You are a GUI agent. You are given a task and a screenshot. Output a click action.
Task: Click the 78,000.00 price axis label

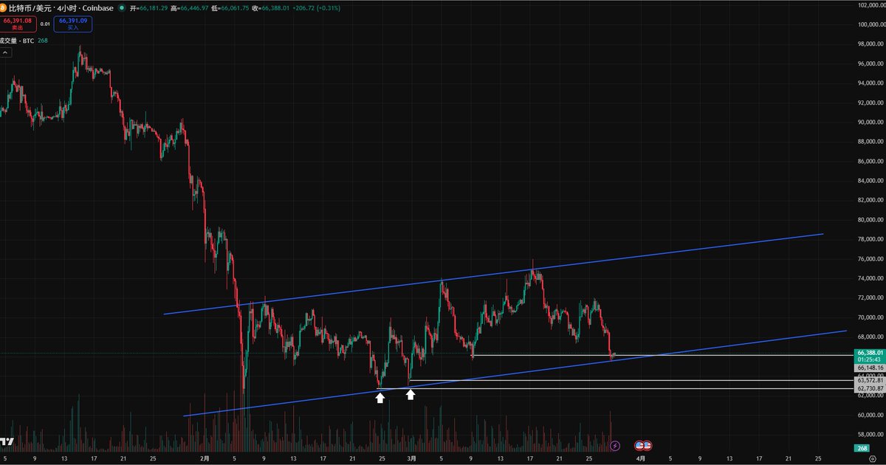[870, 239]
